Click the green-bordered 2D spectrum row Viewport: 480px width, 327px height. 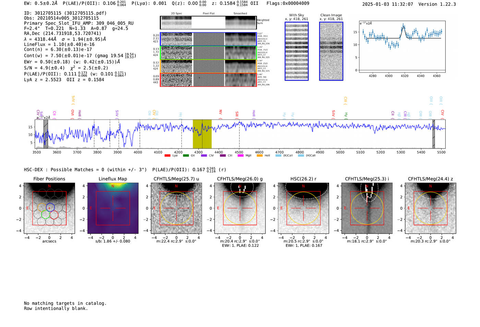pos(208,53)
